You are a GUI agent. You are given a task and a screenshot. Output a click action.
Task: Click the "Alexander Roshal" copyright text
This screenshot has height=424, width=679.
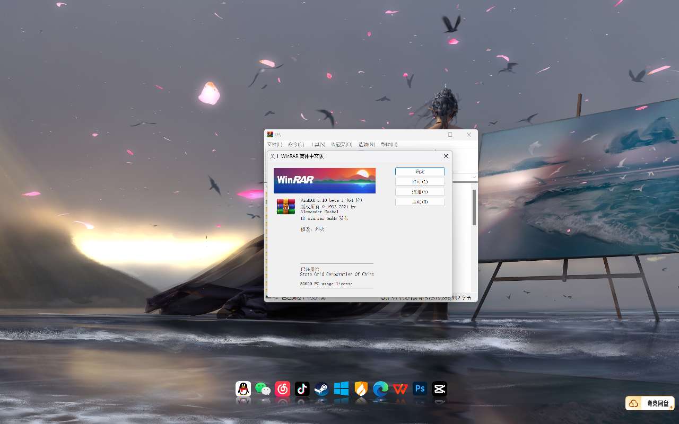pyautogui.click(x=319, y=211)
